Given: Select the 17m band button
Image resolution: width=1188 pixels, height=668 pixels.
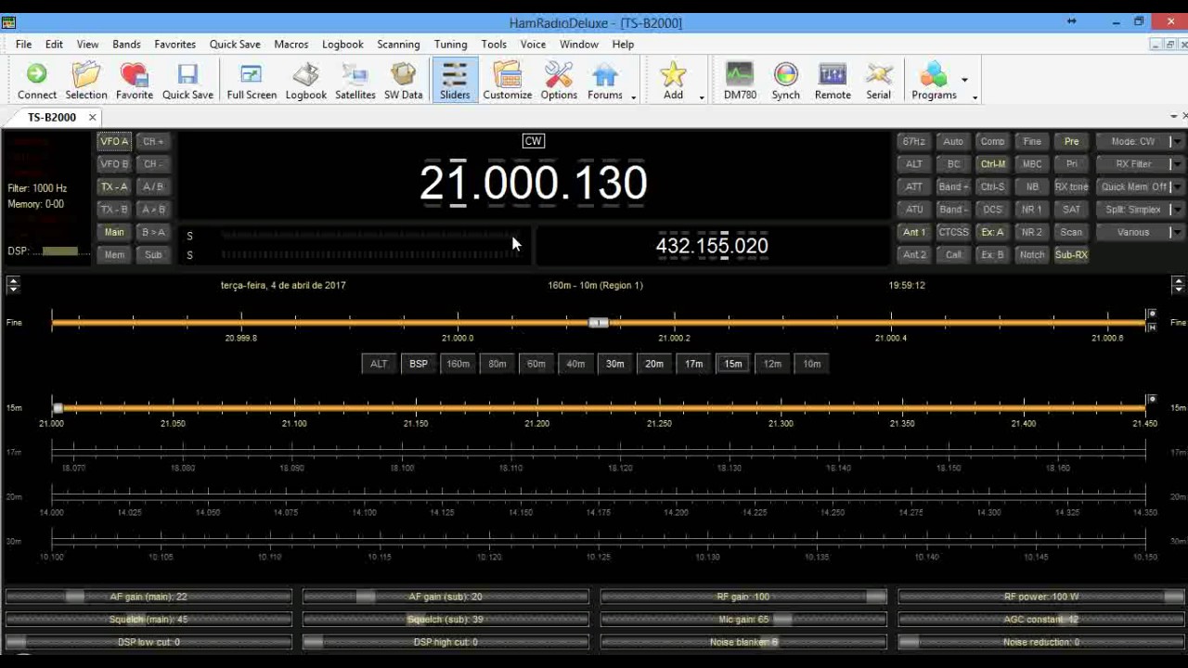Looking at the screenshot, I should (x=693, y=364).
